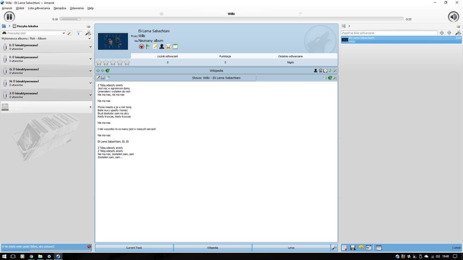Open the Amarok menu
This screenshot has width=463, height=260.
(7, 8)
